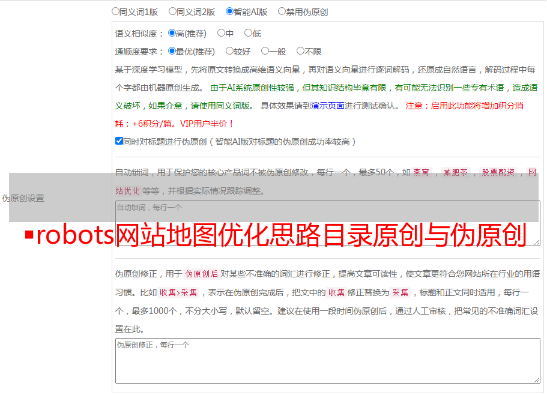Open the 演示页面 link
The width and height of the screenshot is (547, 395).
tap(328, 106)
